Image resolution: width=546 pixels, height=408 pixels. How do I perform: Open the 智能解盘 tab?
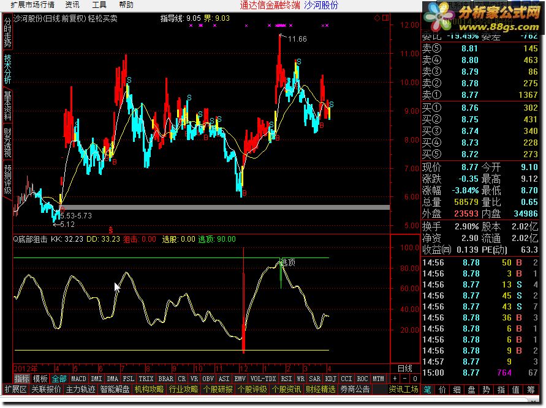pos(115,389)
